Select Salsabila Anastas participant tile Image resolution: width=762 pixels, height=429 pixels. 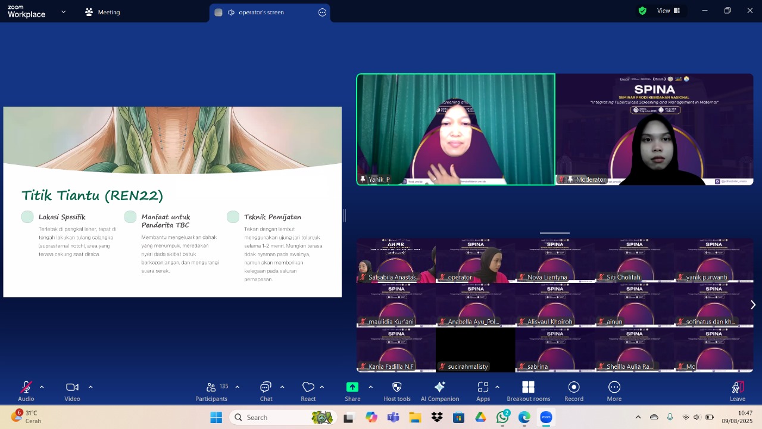point(396,260)
